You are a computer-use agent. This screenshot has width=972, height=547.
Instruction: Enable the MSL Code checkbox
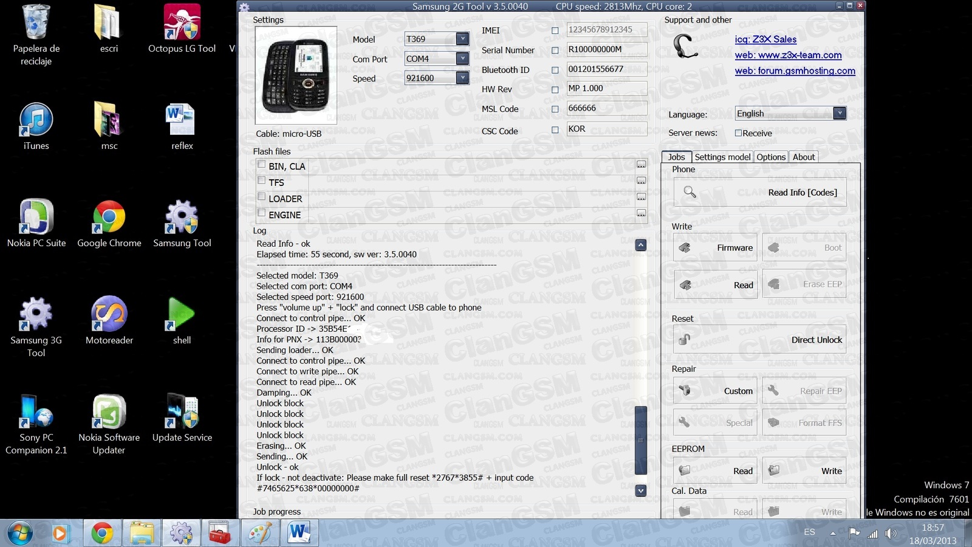click(x=555, y=109)
